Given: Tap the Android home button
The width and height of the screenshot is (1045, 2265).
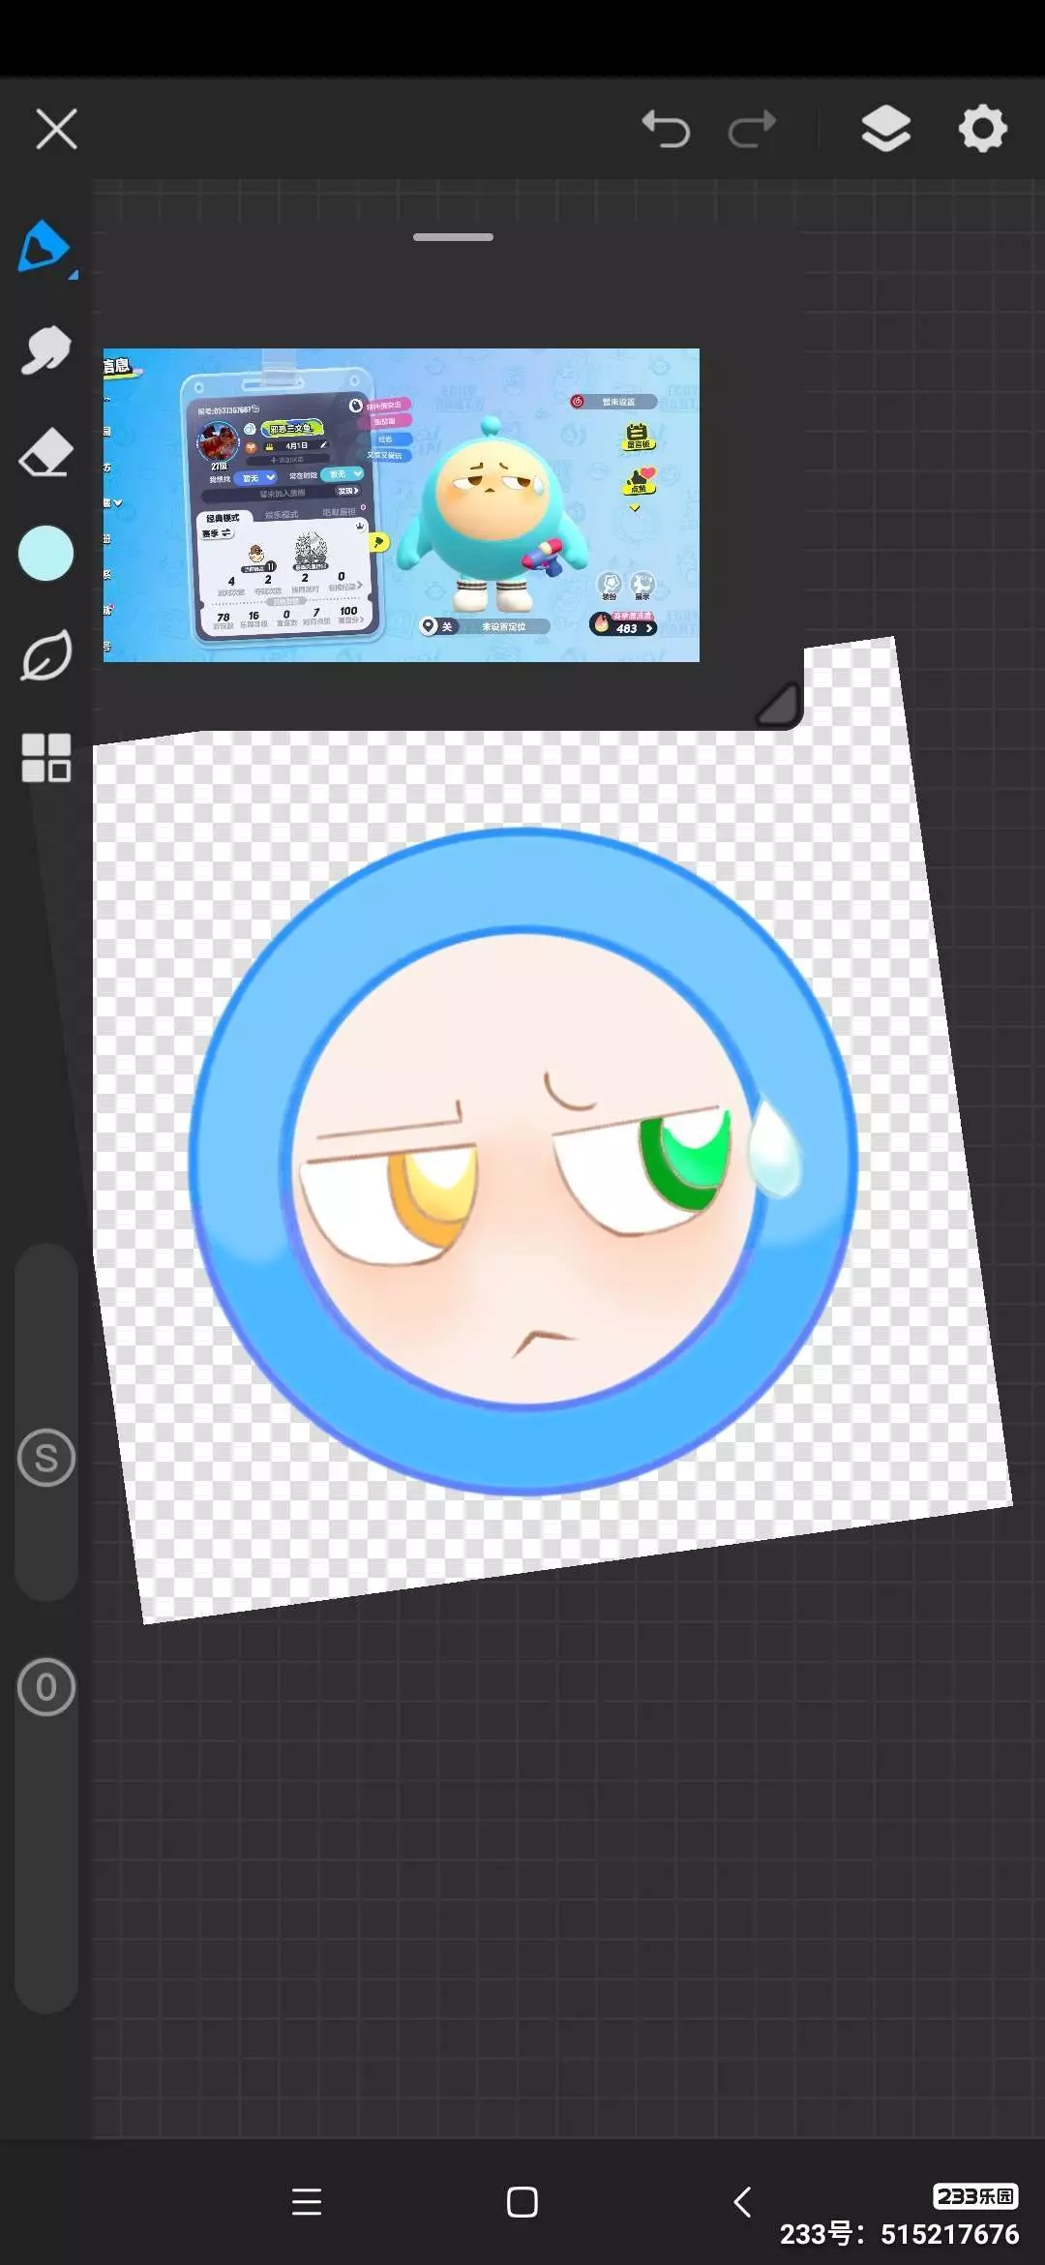Looking at the screenshot, I should (x=522, y=2202).
